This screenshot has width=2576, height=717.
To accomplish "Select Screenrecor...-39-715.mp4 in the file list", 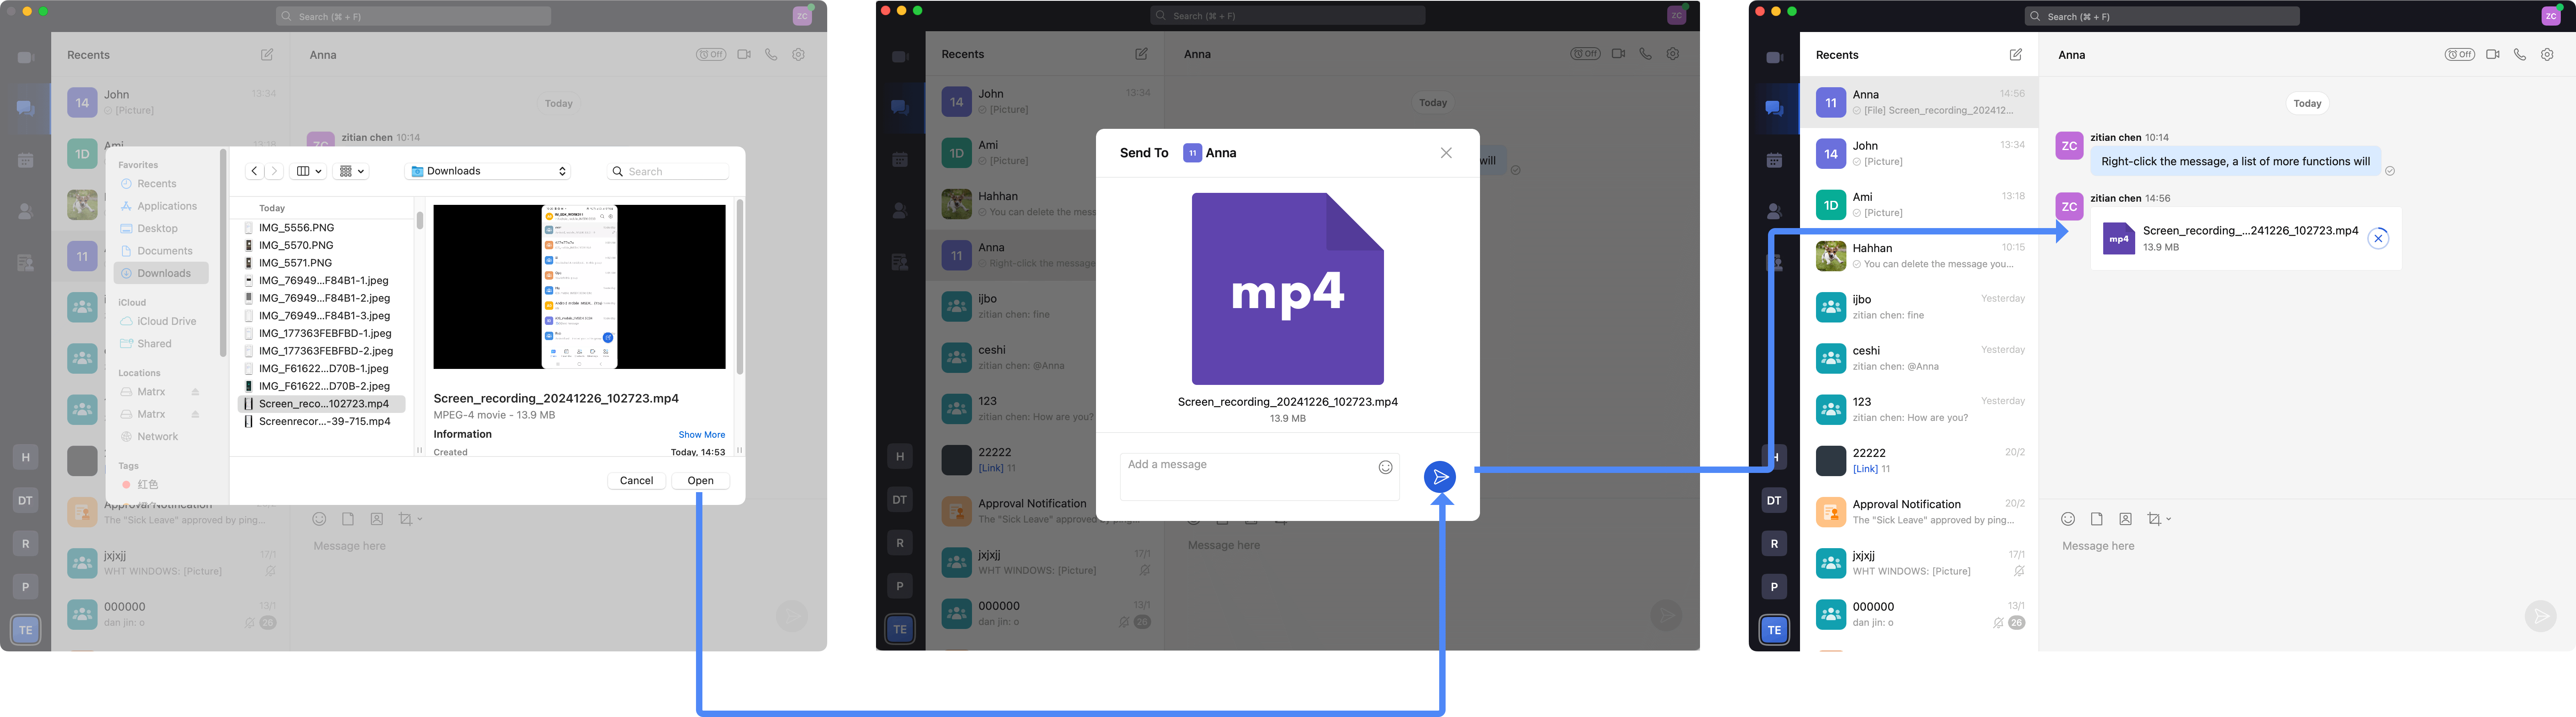I will tap(324, 421).
